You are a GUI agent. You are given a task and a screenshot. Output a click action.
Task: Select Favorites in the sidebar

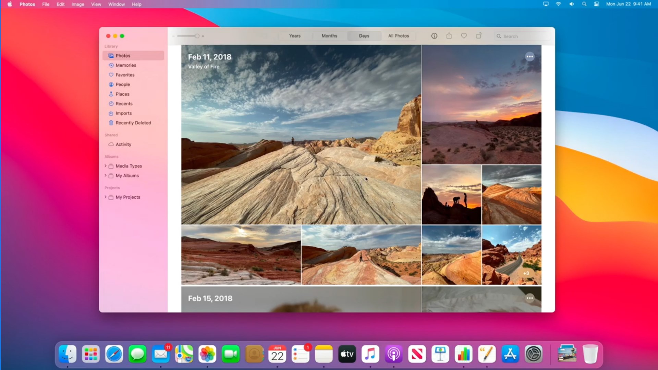125,75
